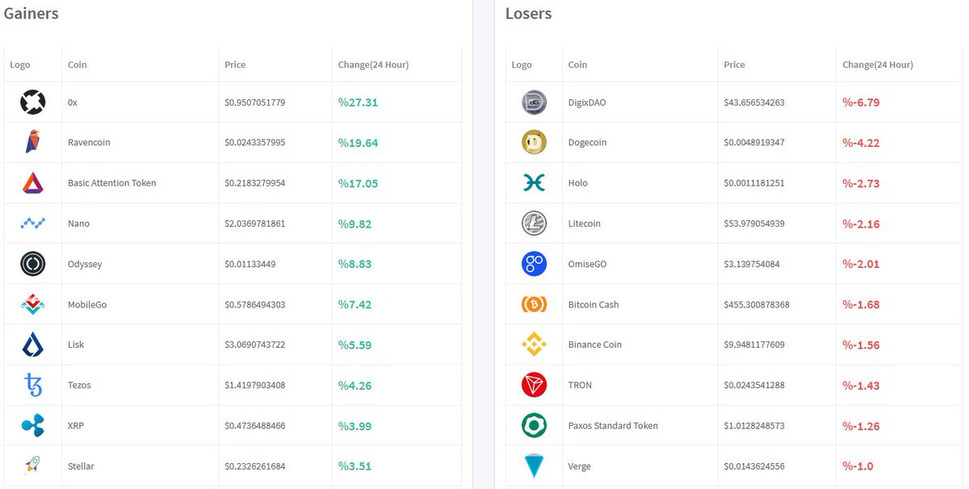
Task: Click the Basic Attention Token triangle logo
Action: (32, 182)
